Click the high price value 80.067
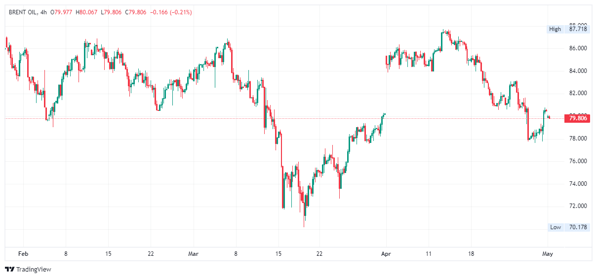Image resolution: width=597 pixels, height=278 pixels. 89,12
